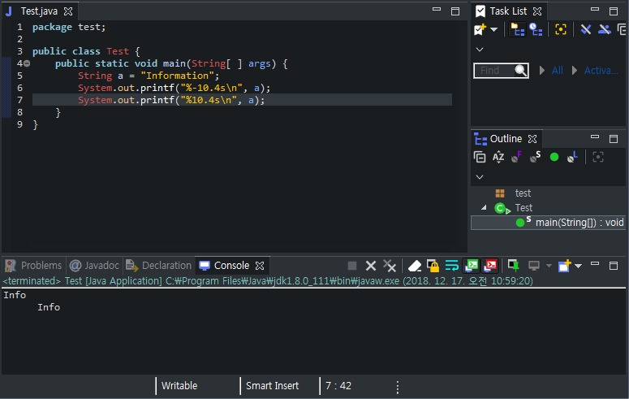The width and height of the screenshot is (629, 399).
Task: Click the Terminate stop button in Console
Action: pyautogui.click(x=351, y=266)
